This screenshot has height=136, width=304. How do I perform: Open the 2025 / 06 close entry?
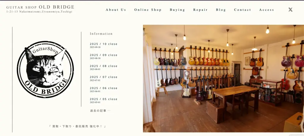pyautogui.click(x=104, y=88)
